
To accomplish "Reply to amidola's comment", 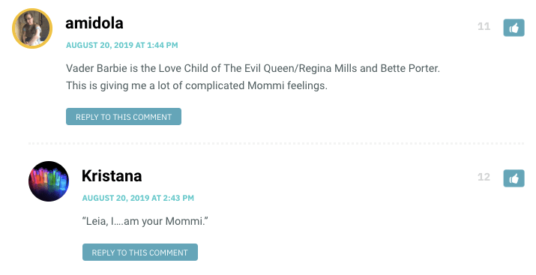I will point(124,117).
